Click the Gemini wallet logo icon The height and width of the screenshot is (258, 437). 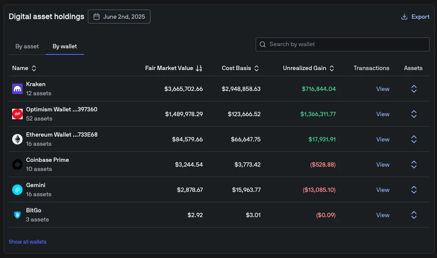point(17,190)
